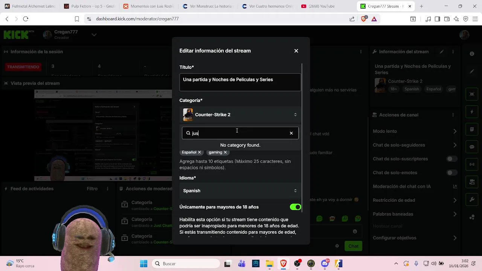Click the KICK logo
Viewport: 482px width, 271px height.
[x=16, y=35]
